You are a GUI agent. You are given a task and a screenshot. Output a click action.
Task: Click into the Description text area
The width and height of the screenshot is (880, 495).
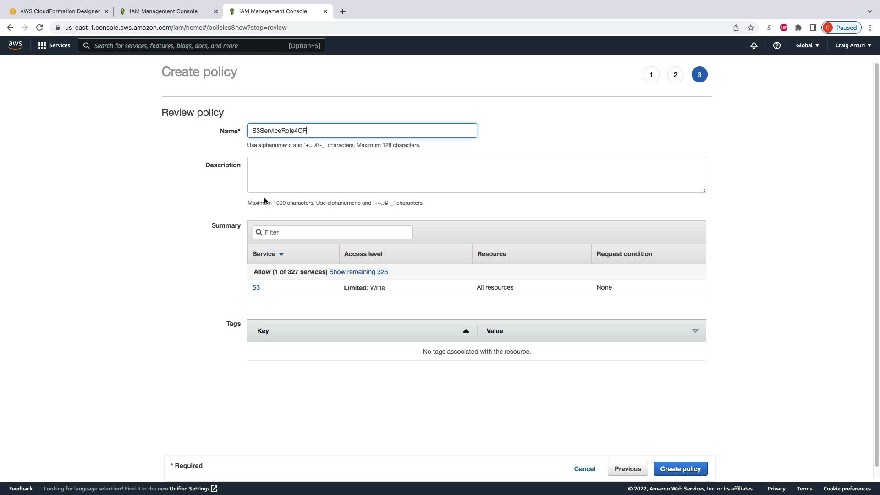(476, 175)
